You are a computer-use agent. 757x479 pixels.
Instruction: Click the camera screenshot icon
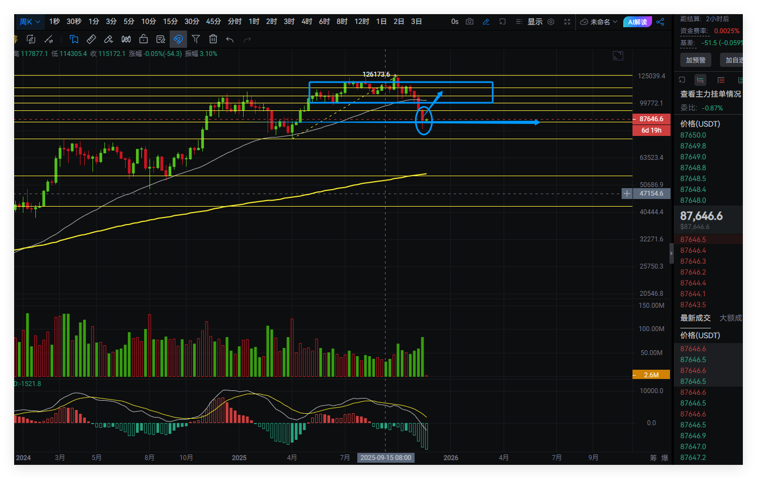click(470, 22)
